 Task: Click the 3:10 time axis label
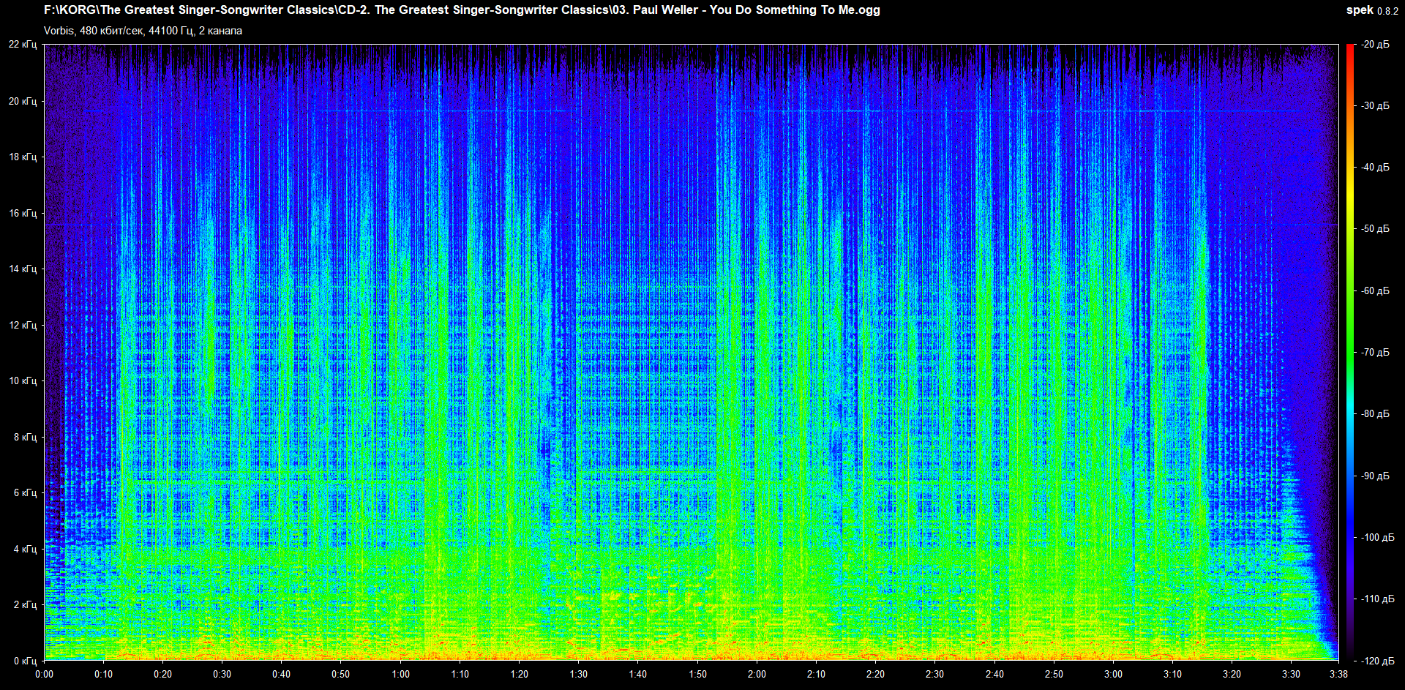click(x=1172, y=674)
